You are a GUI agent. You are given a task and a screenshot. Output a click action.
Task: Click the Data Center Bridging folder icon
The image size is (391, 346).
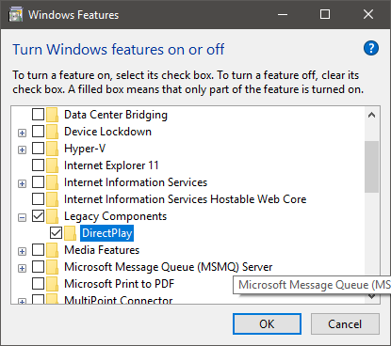52,115
